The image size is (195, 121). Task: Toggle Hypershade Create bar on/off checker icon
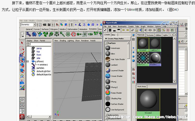click(105, 30)
